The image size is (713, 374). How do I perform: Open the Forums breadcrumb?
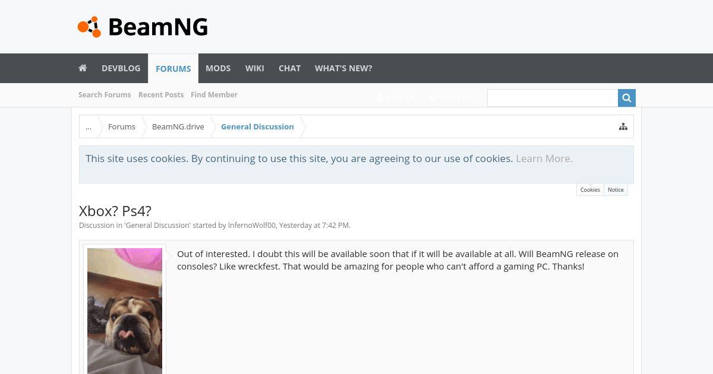pyautogui.click(x=122, y=126)
